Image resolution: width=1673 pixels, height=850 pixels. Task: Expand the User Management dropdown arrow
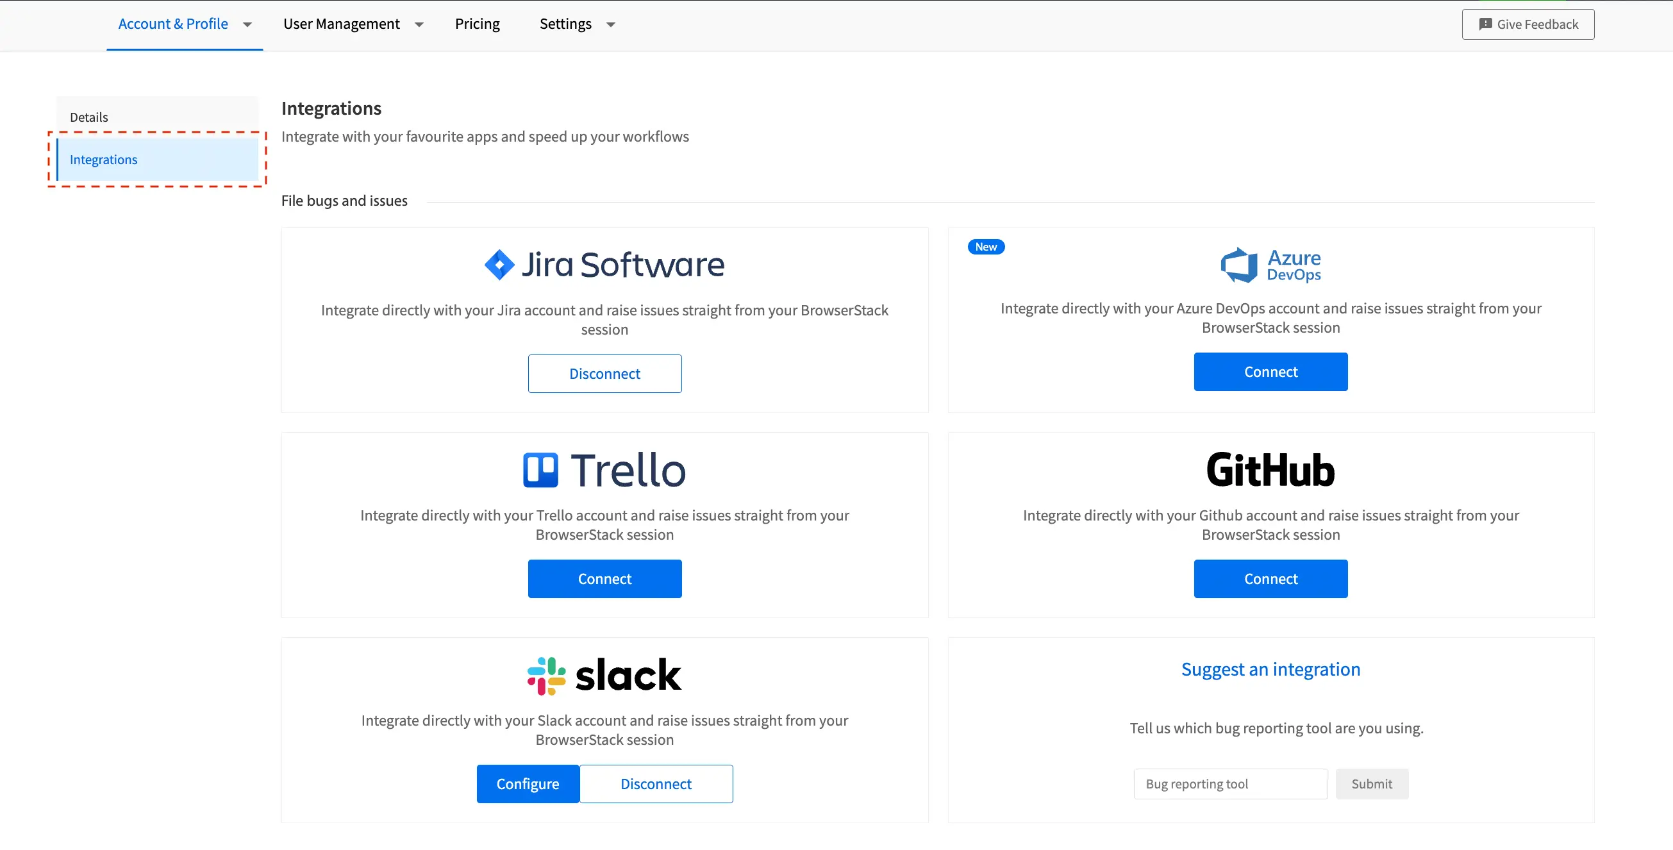pyautogui.click(x=419, y=24)
